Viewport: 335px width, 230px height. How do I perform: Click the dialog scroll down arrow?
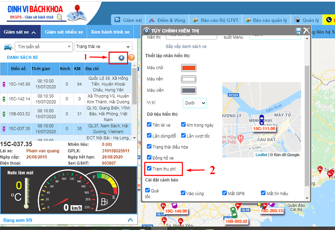[x=307, y=198]
